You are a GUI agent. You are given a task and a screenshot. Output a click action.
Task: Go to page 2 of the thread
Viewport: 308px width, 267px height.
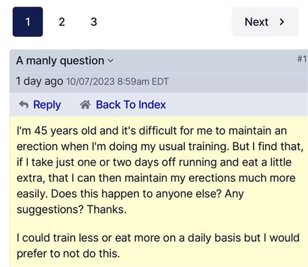coord(62,22)
